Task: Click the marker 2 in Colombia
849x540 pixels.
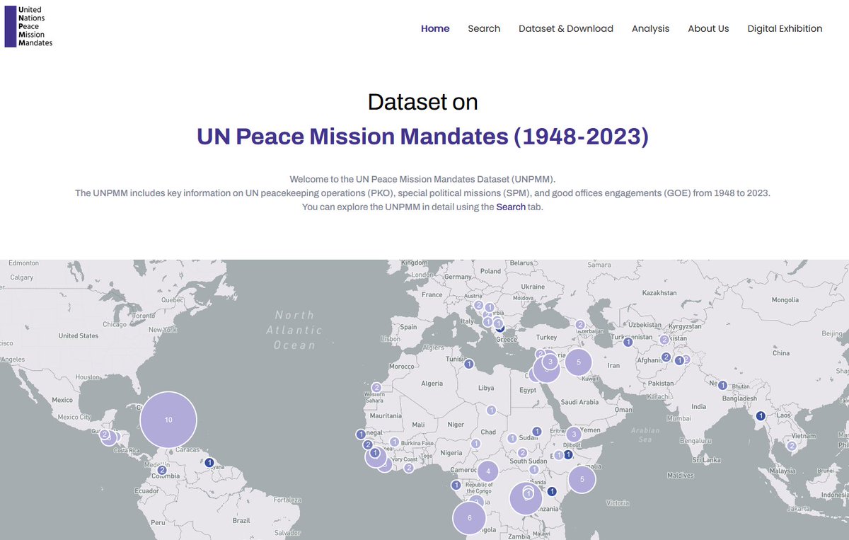Action: pyautogui.click(x=162, y=470)
